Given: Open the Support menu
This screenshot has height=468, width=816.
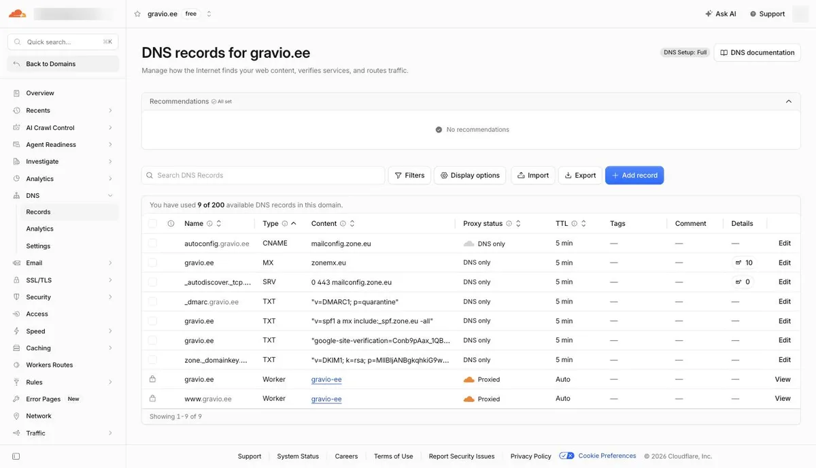Looking at the screenshot, I should tap(767, 14).
